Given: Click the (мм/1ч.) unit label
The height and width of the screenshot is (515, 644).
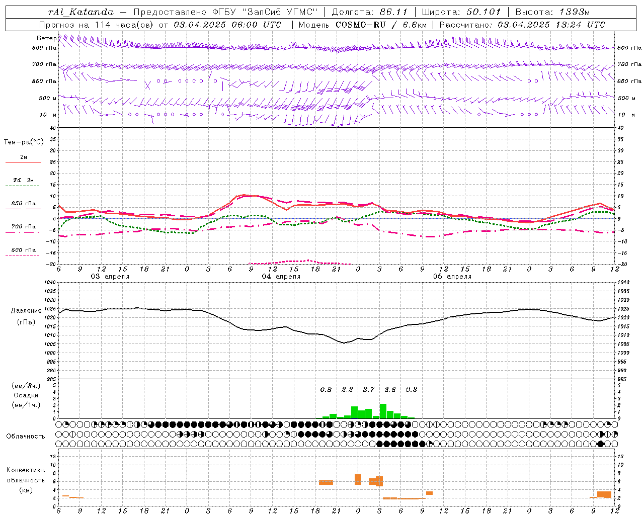Looking at the screenshot, I should pyautogui.click(x=26, y=405).
